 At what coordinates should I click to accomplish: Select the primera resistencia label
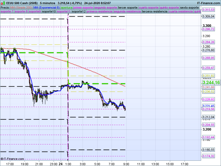click(99, 11)
